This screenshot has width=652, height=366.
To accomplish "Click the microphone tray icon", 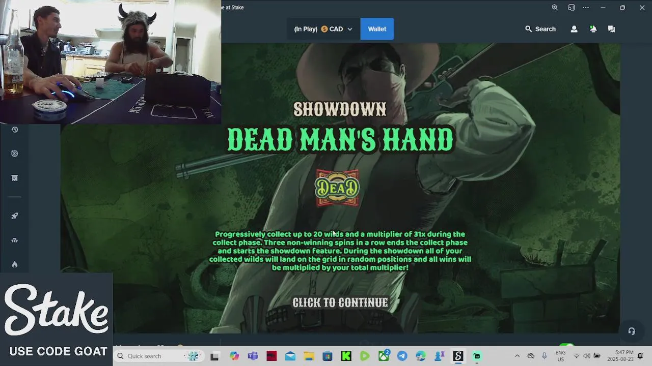I will click(x=545, y=356).
